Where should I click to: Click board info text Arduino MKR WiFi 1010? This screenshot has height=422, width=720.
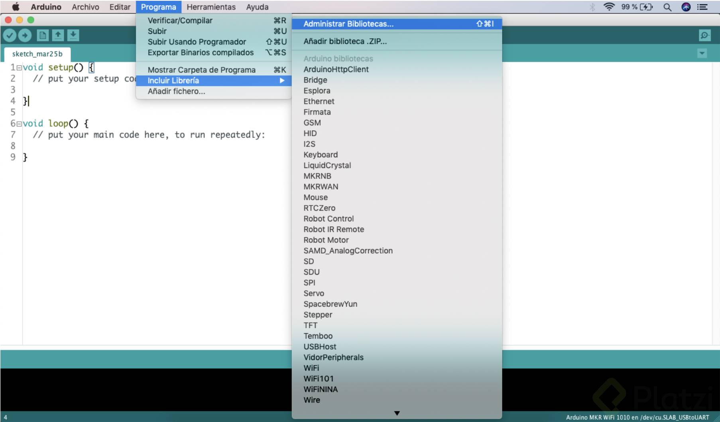click(x=637, y=417)
